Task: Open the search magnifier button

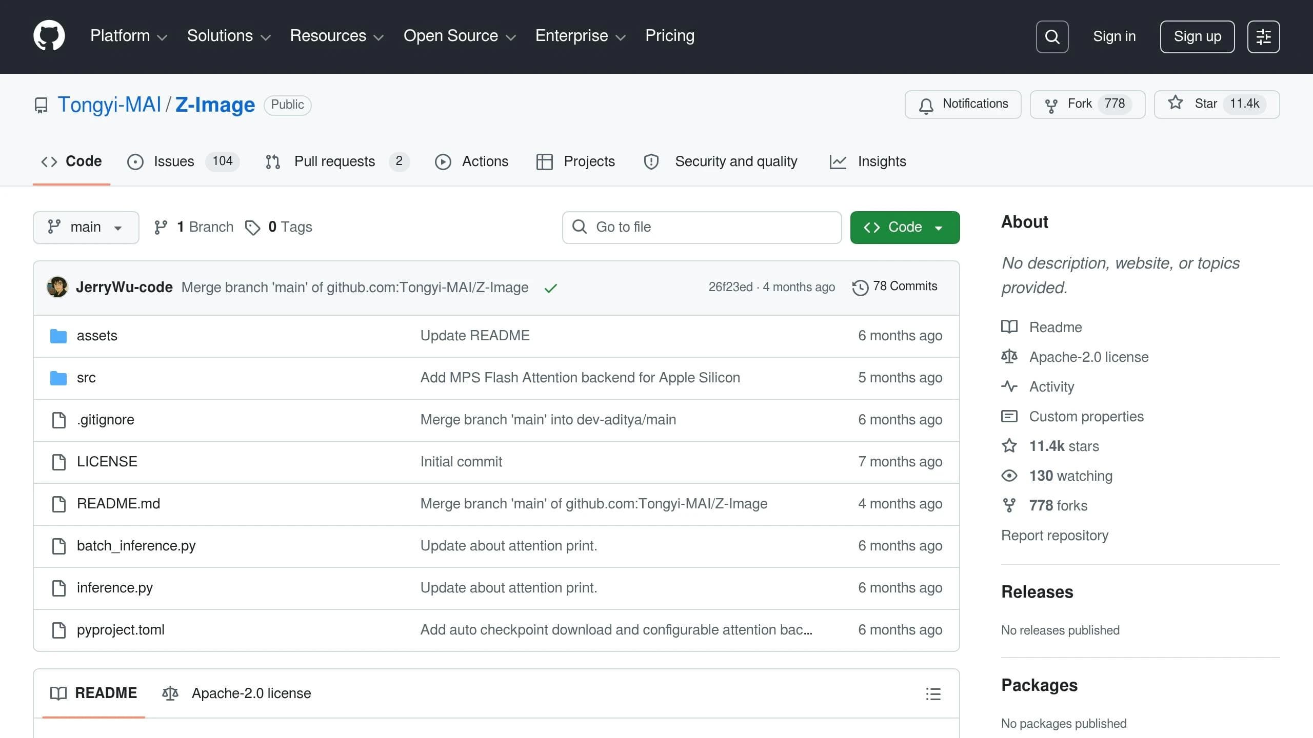Action: [1052, 36]
